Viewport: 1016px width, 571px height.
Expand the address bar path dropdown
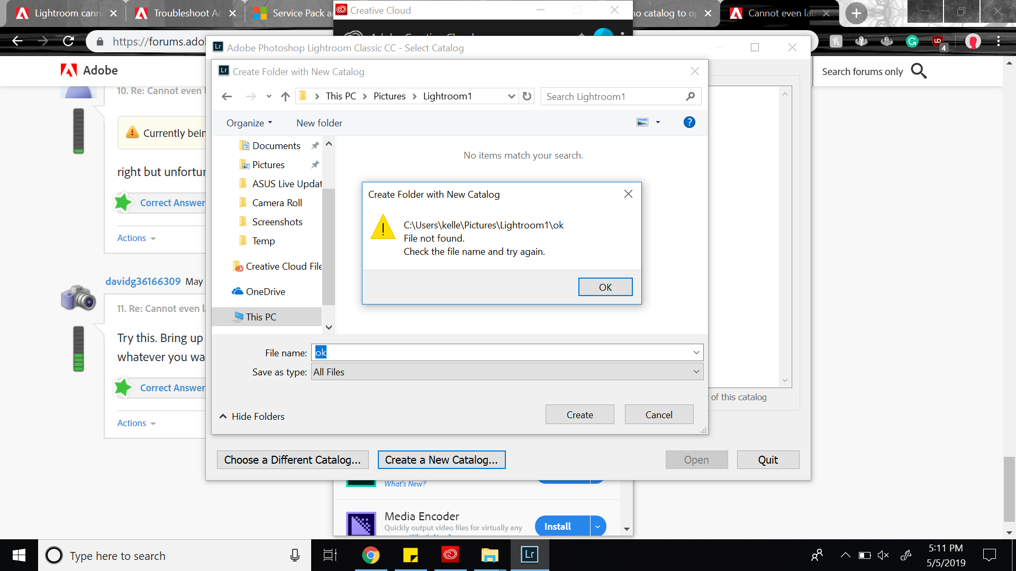[511, 96]
